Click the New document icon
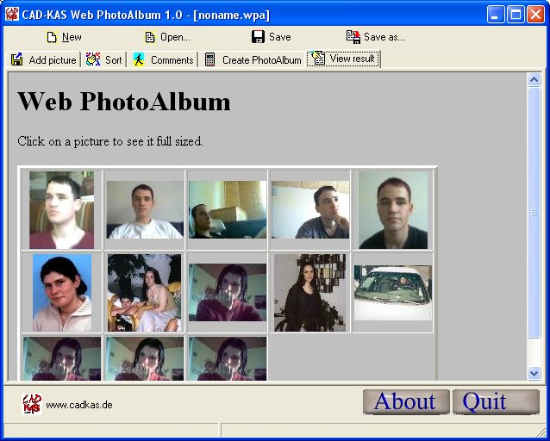The image size is (550, 441). click(52, 37)
